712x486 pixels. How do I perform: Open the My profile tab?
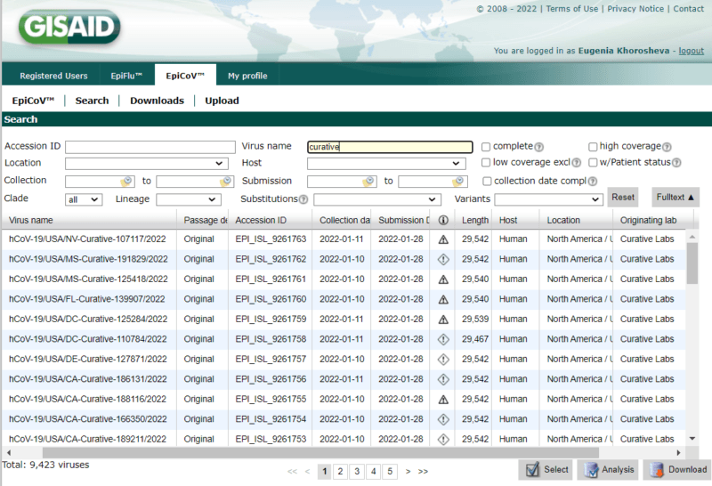[x=247, y=76]
